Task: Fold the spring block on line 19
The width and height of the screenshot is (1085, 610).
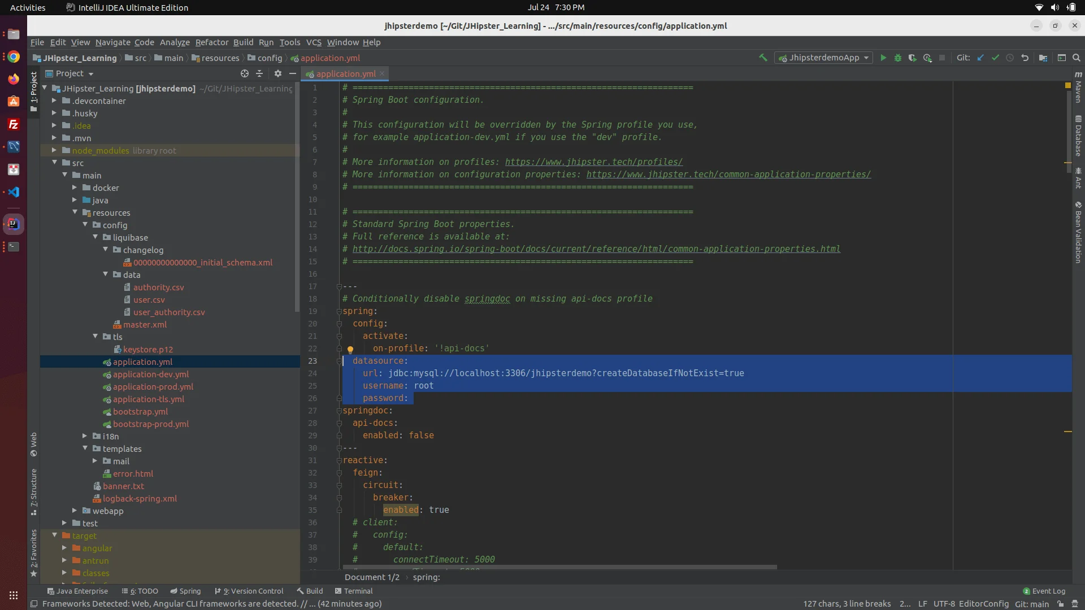Action: point(339,311)
